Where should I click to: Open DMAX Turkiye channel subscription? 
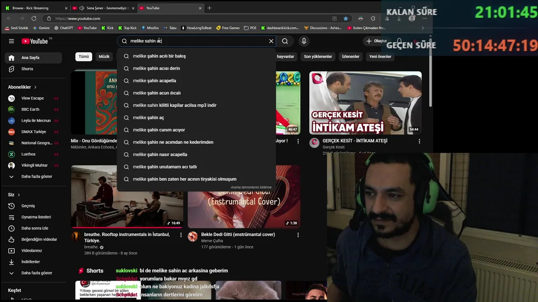click(x=34, y=132)
